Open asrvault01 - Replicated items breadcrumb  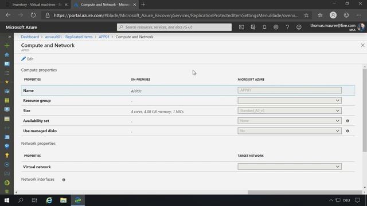click(x=69, y=37)
